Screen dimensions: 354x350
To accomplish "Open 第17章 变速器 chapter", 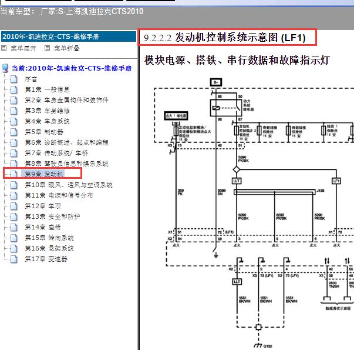I will 46,259.
